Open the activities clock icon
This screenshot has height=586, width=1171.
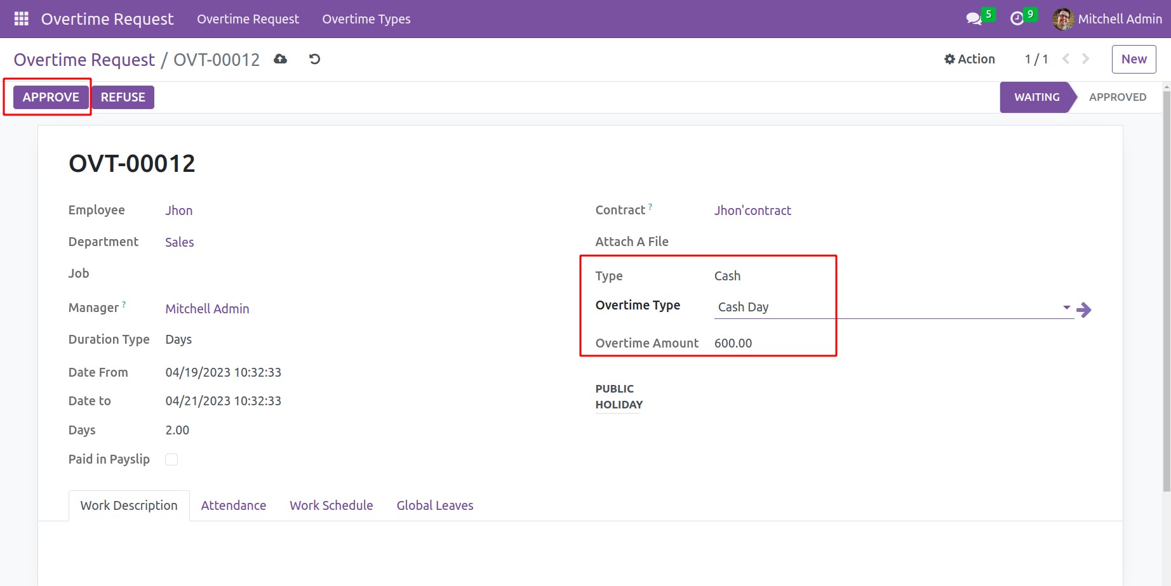1017,19
